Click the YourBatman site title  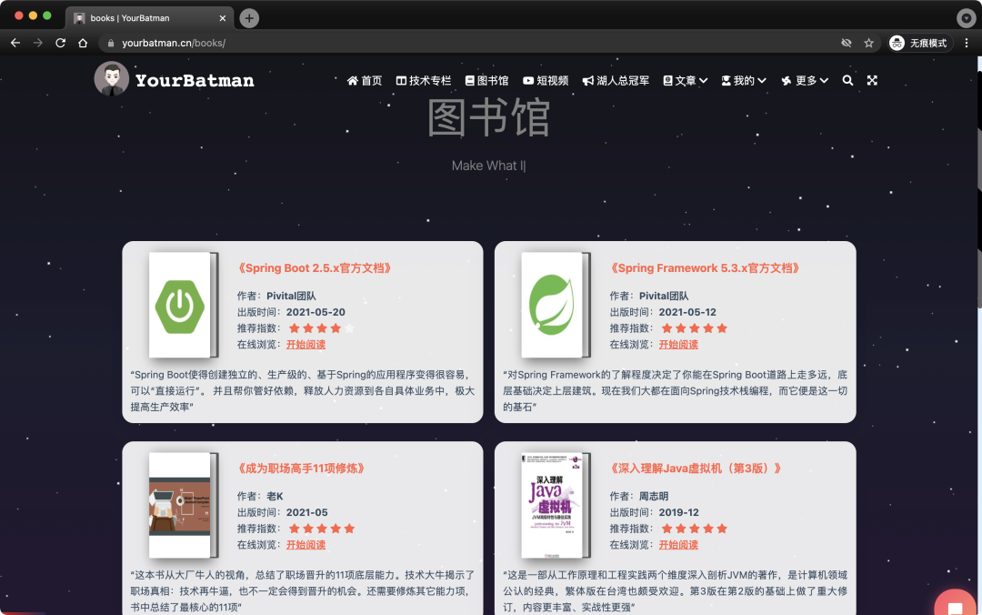[195, 80]
